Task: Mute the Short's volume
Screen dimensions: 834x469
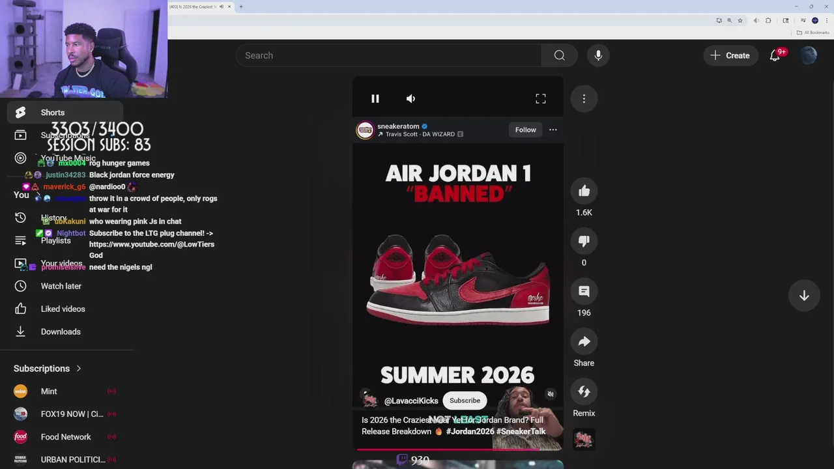Action: pyautogui.click(x=410, y=98)
